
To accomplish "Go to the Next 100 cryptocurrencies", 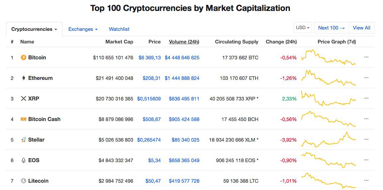I will [x=332, y=28].
